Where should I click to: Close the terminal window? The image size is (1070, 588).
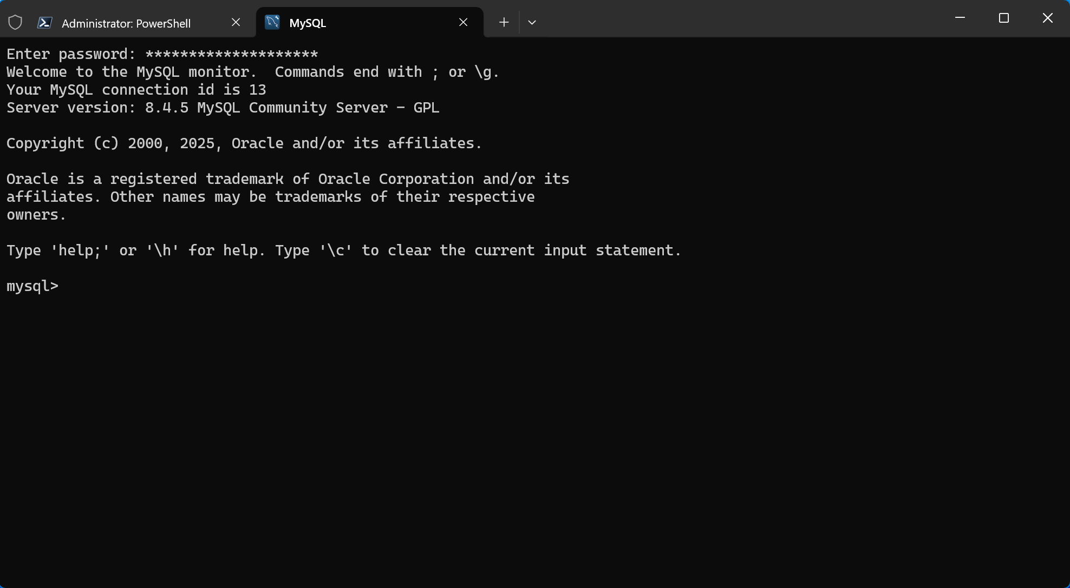coord(1048,18)
